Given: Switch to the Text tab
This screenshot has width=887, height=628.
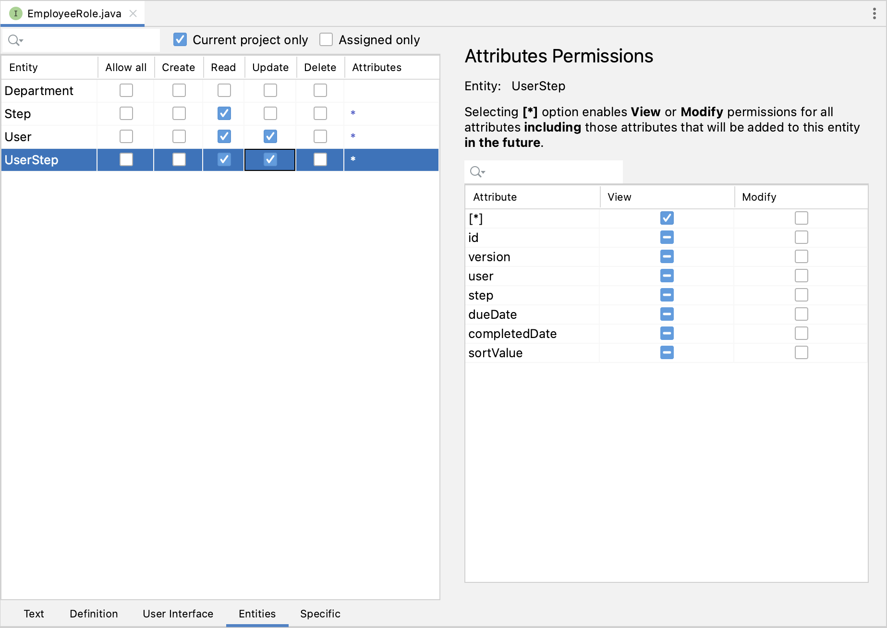Looking at the screenshot, I should click(34, 614).
